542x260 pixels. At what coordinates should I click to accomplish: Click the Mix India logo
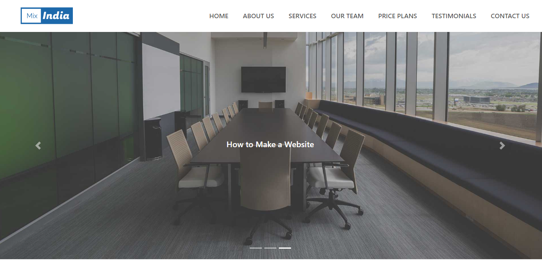click(47, 16)
